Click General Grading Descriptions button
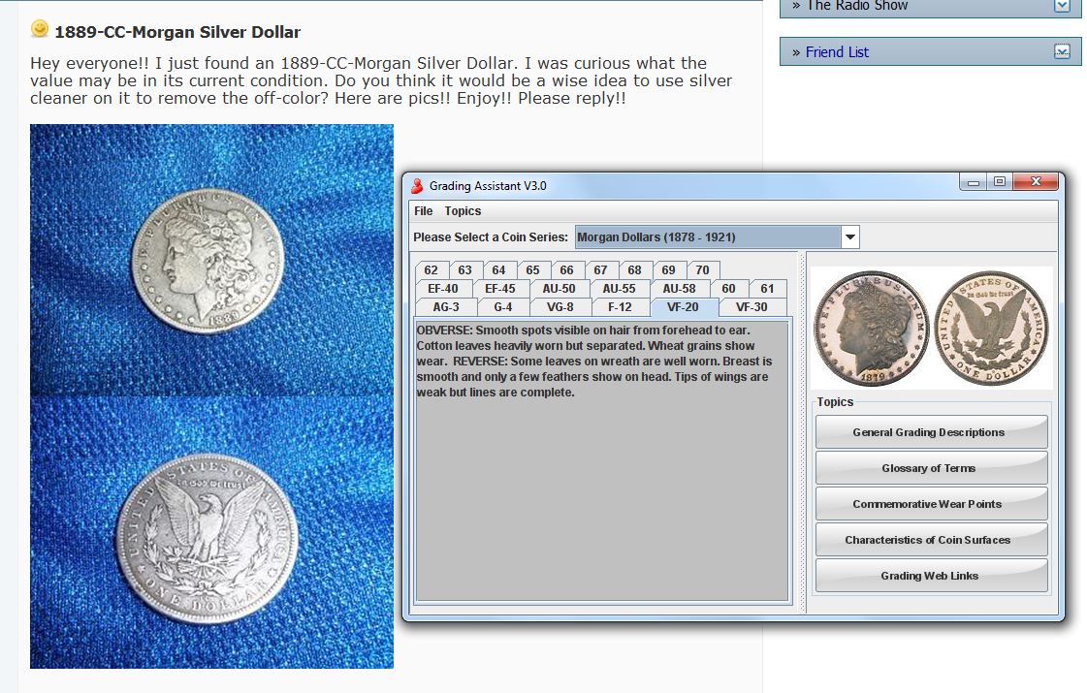Image resolution: width=1087 pixels, height=693 pixels. 930,432
